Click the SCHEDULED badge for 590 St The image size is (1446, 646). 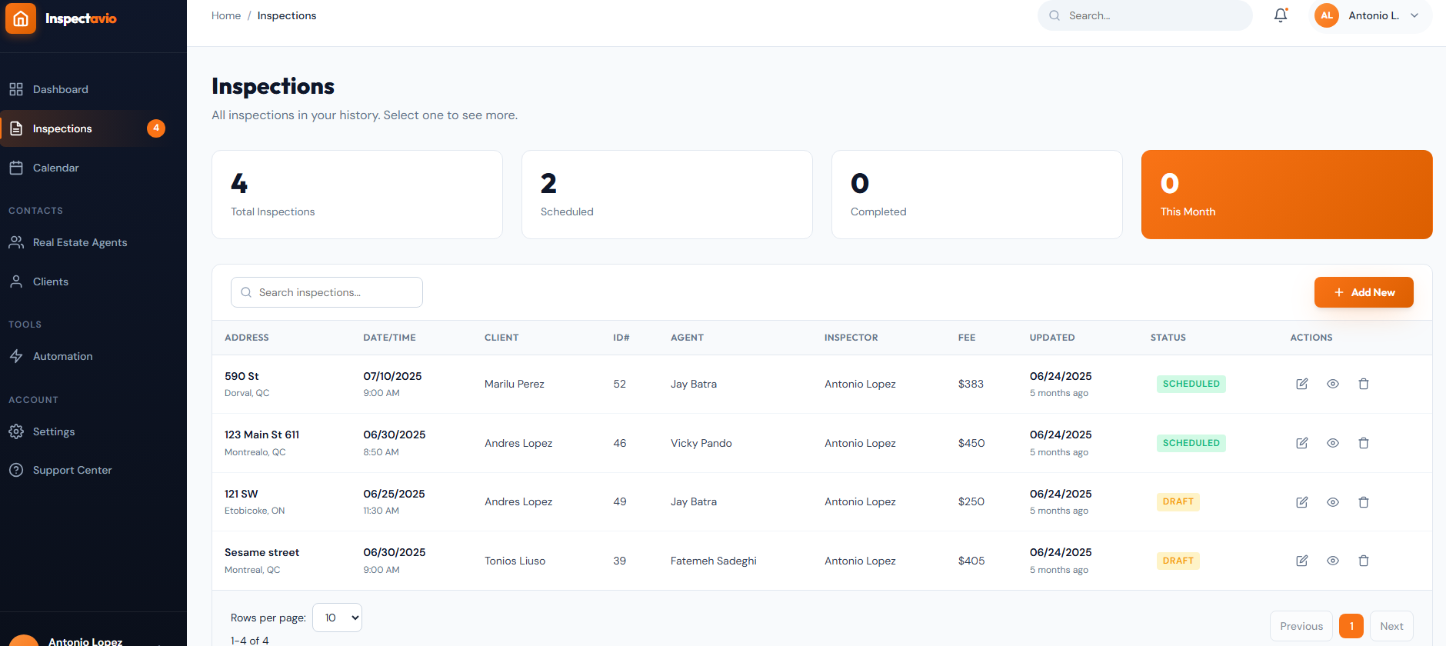click(x=1191, y=384)
